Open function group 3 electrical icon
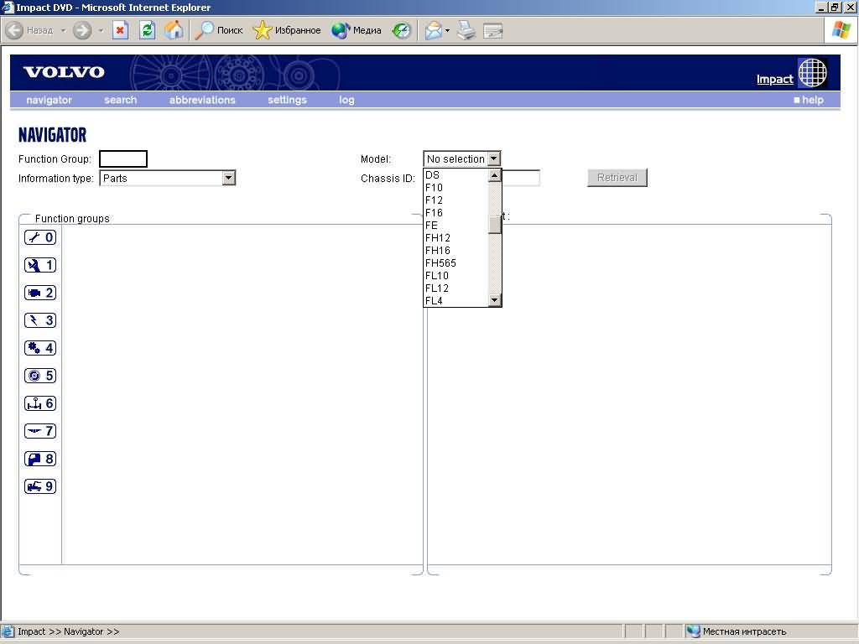 (x=40, y=320)
